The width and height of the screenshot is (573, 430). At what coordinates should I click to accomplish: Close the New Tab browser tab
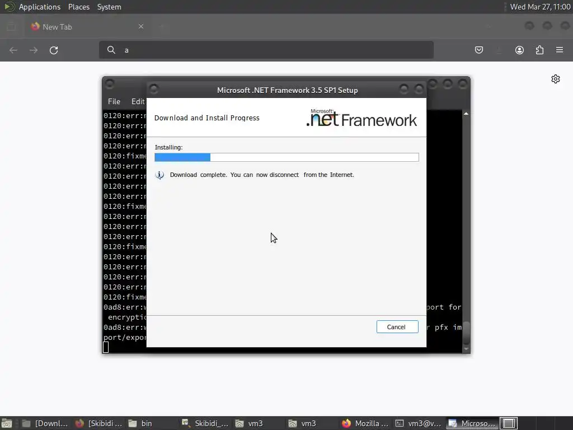[141, 26]
